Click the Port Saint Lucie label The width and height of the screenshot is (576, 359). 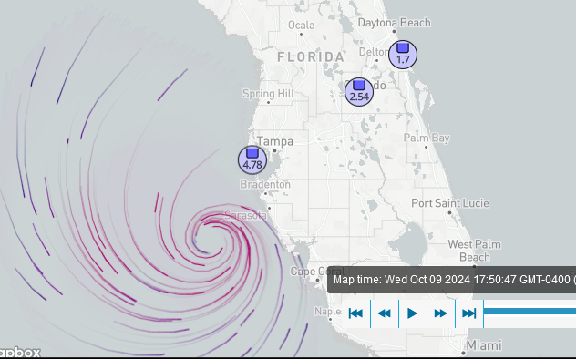(450, 203)
